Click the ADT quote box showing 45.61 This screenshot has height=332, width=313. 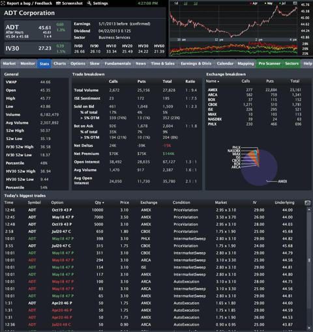(x=37, y=31)
